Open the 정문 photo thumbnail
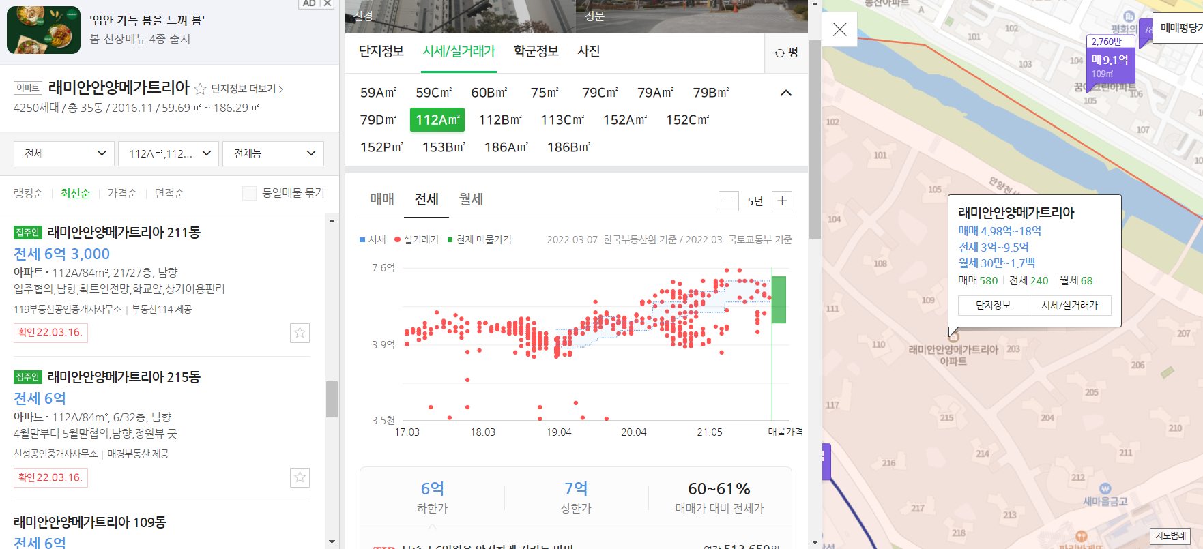Screen dimensions: 1203x549 [x=692, y=16]
